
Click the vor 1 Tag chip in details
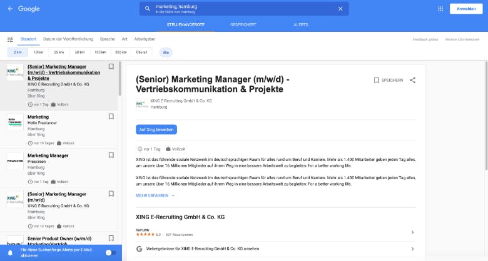tap(149, 149)
